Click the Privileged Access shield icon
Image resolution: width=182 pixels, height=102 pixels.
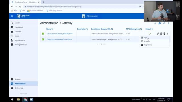coord(12,45)
